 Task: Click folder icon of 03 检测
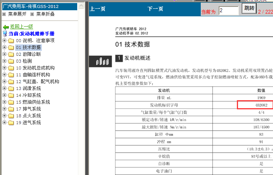coord(11,61)
